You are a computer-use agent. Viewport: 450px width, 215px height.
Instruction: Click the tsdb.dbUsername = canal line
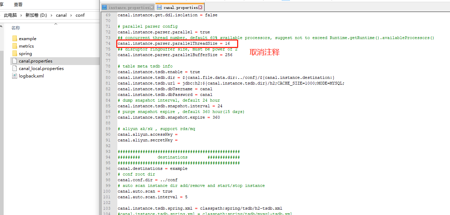[165, 89]
